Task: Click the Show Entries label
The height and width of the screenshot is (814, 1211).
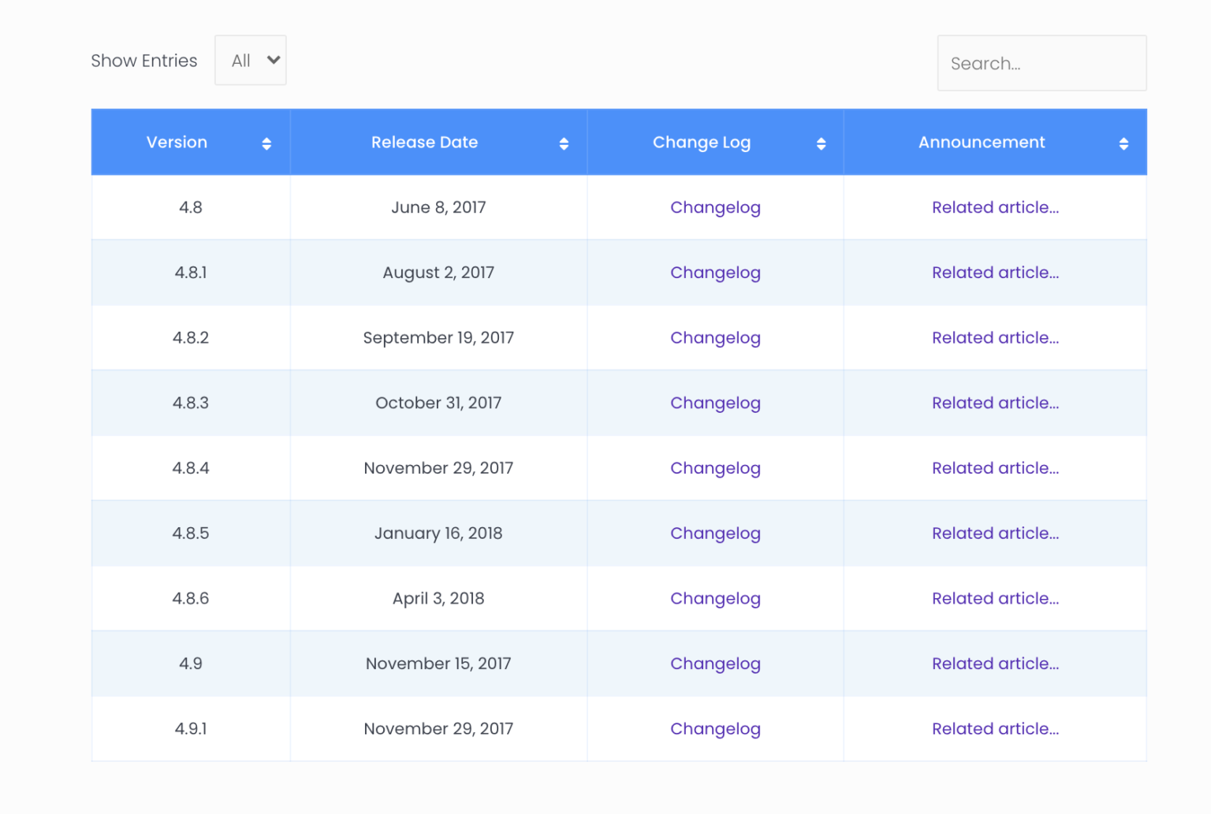Action: [143, 60]
